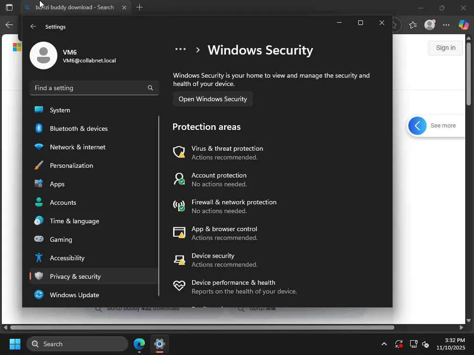Click the breadcrumb chevron beside Windows Security
Viewport: 474px width, 355px height.
tap(198, 50)
